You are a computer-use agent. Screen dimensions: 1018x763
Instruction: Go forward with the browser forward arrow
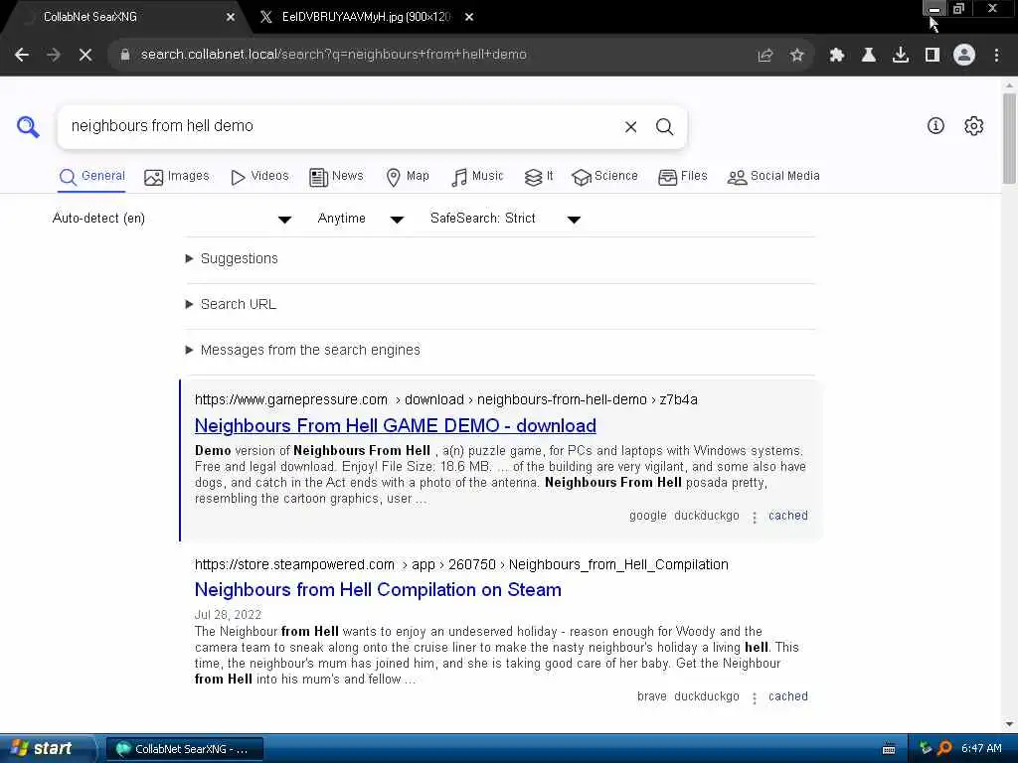click(x=54, y=55)
